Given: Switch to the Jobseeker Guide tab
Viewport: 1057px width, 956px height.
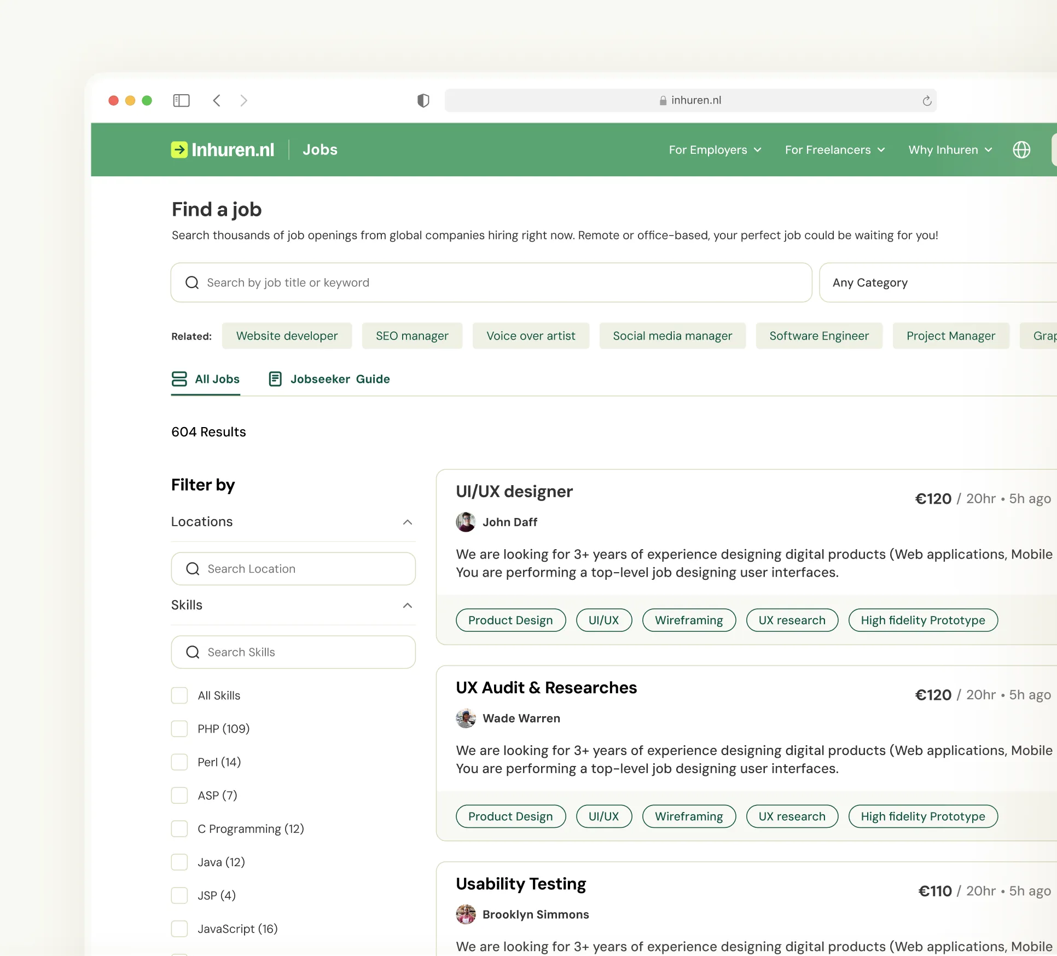Looking at the screenshot, I should click(x=329, y=379).
